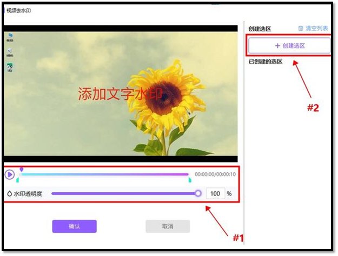The width and height of the screenshot is (338, 256).
Task: Click the water drop transparency icon
Action: click(9, 193)
